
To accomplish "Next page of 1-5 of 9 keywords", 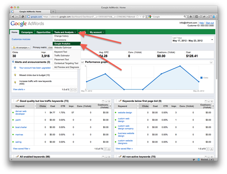I will coord(212,149).
